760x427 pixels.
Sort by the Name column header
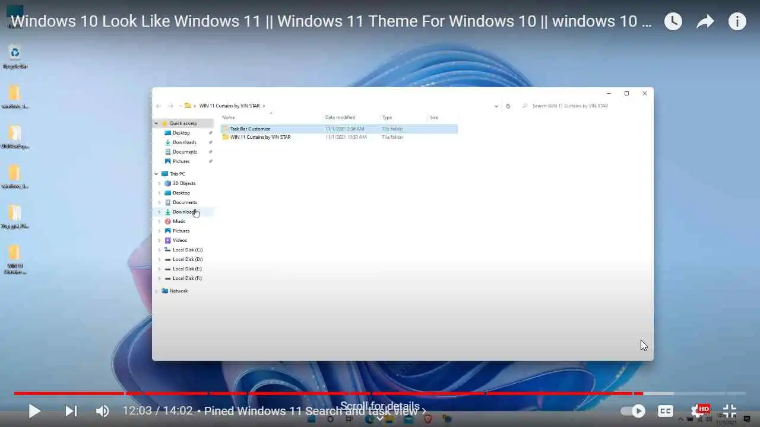tap(229, 117)
